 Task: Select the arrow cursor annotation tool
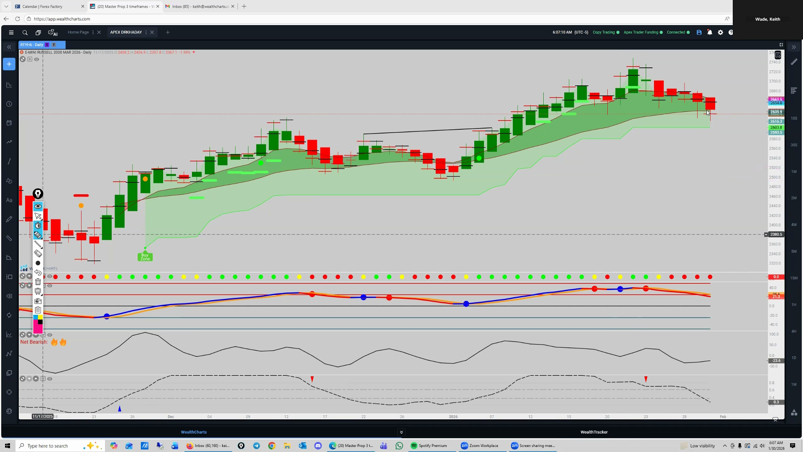coord(38,216)
